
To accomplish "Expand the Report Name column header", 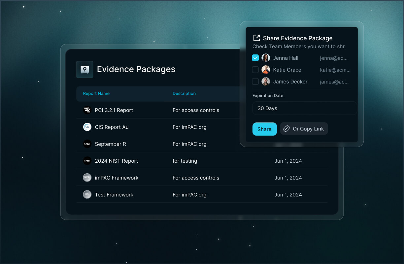I will point(96,93).
